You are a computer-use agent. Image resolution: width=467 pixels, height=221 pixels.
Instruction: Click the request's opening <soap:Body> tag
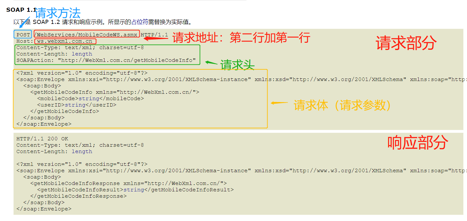point(42,86)
